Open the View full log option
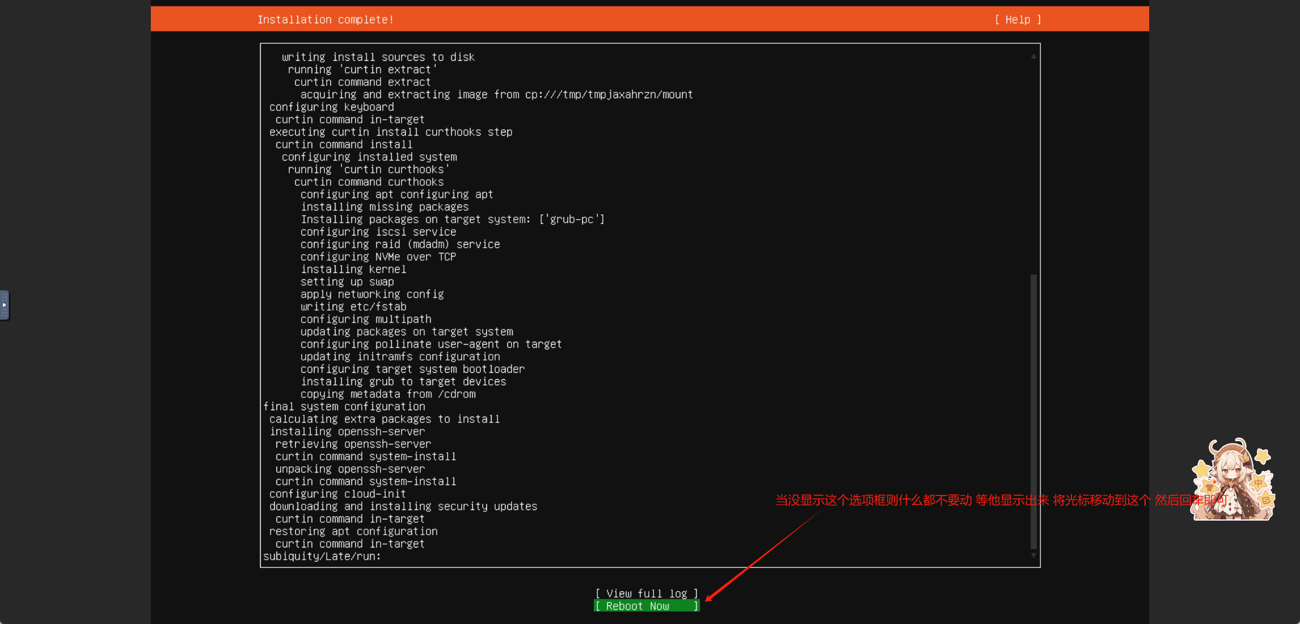Image resolution: width=1300 pixels, height=624 pixels. [646, 594]
